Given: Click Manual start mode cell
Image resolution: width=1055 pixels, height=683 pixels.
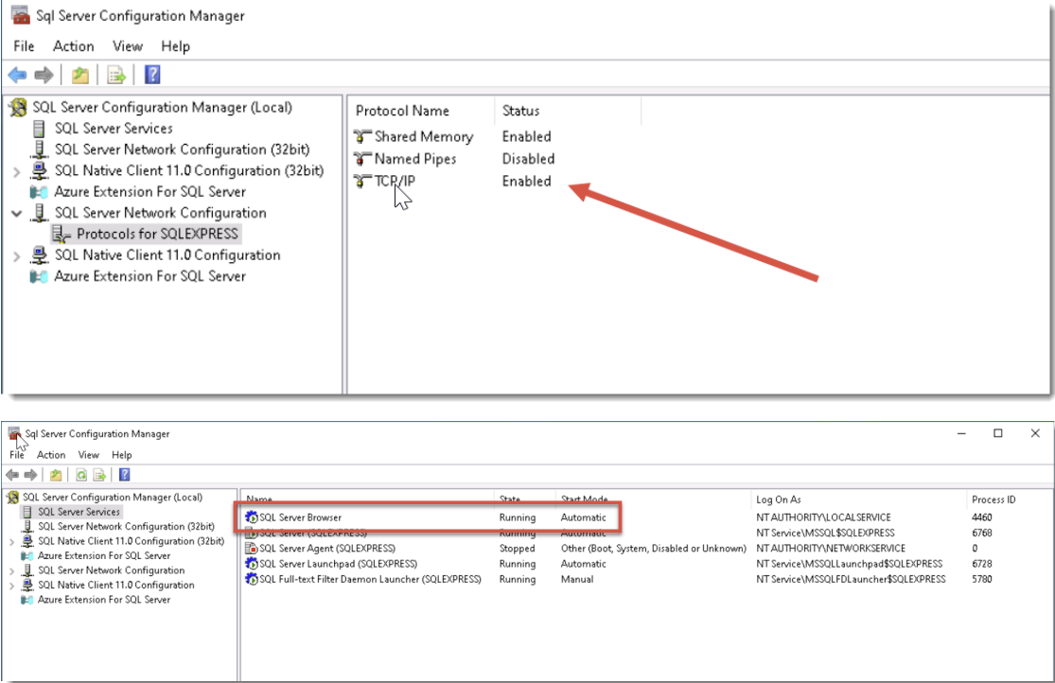Looking at the screenshot, I should pos(576,579).
